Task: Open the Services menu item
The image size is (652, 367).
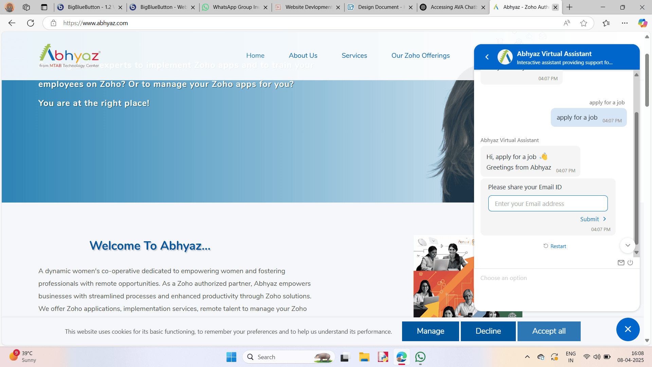Action: (354, 55)
